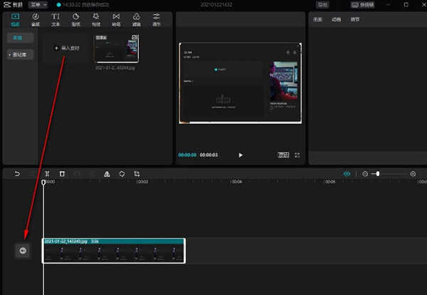
Task: Open the Transitions (转场) tab
Action: point(116,19)
